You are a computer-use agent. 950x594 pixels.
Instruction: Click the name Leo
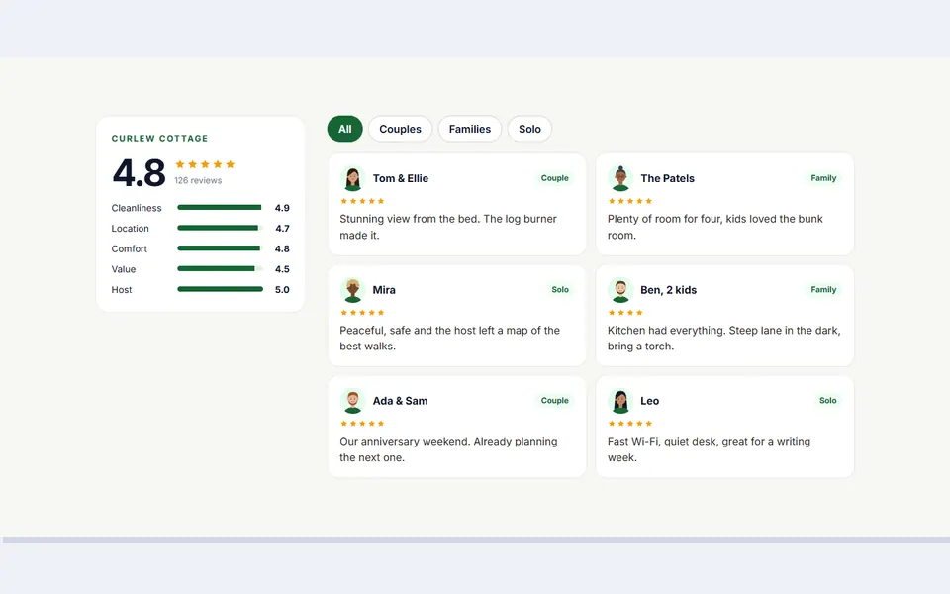(x=649, y=401)
